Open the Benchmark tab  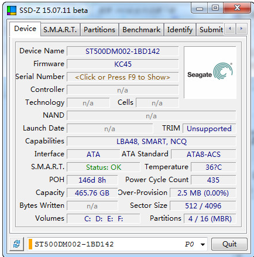tap(142, 30)
